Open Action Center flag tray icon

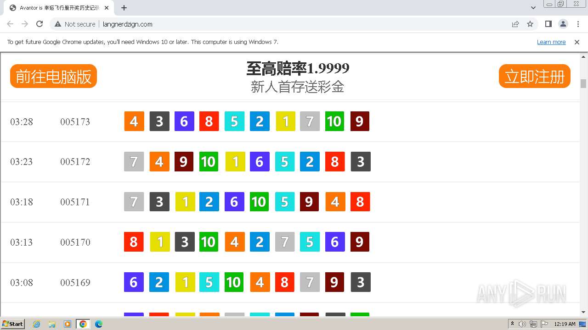click(544, 324)
